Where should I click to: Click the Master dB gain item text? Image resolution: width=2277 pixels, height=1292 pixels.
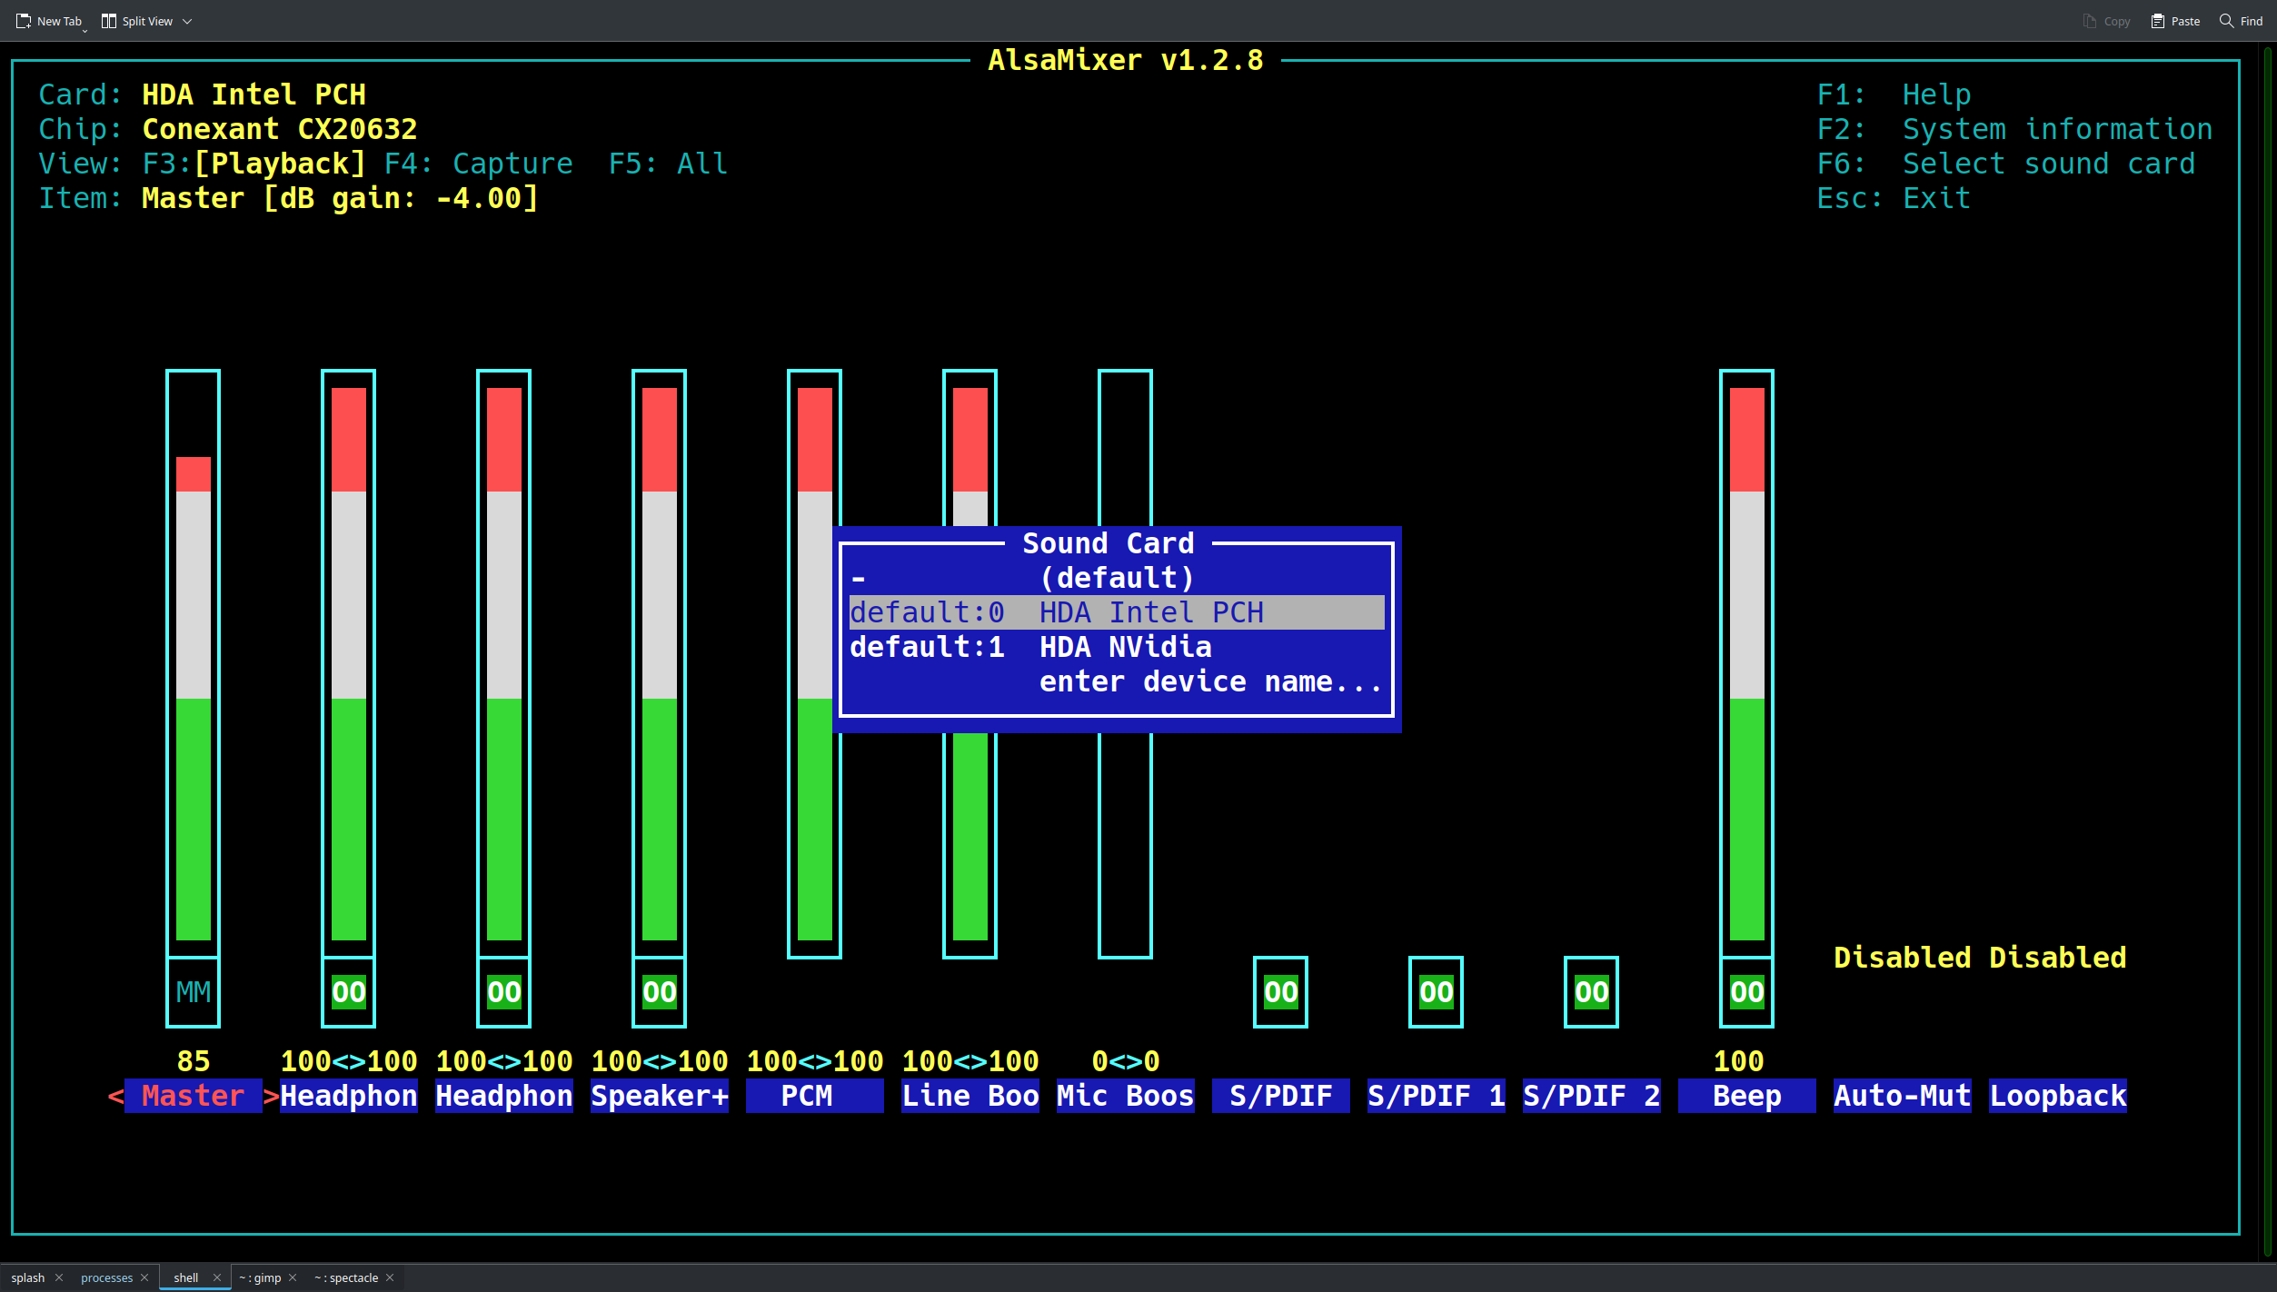(x=341, y=198)
